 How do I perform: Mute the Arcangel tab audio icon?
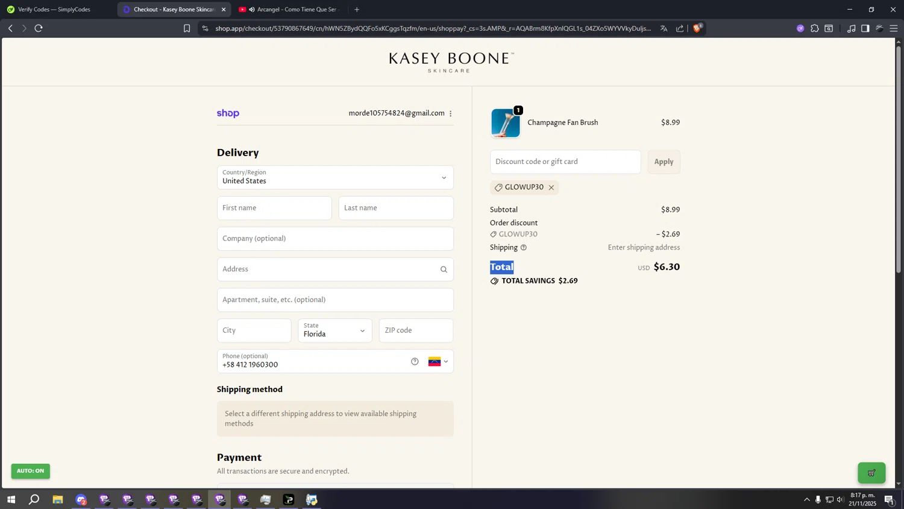[x=252, y=10]
